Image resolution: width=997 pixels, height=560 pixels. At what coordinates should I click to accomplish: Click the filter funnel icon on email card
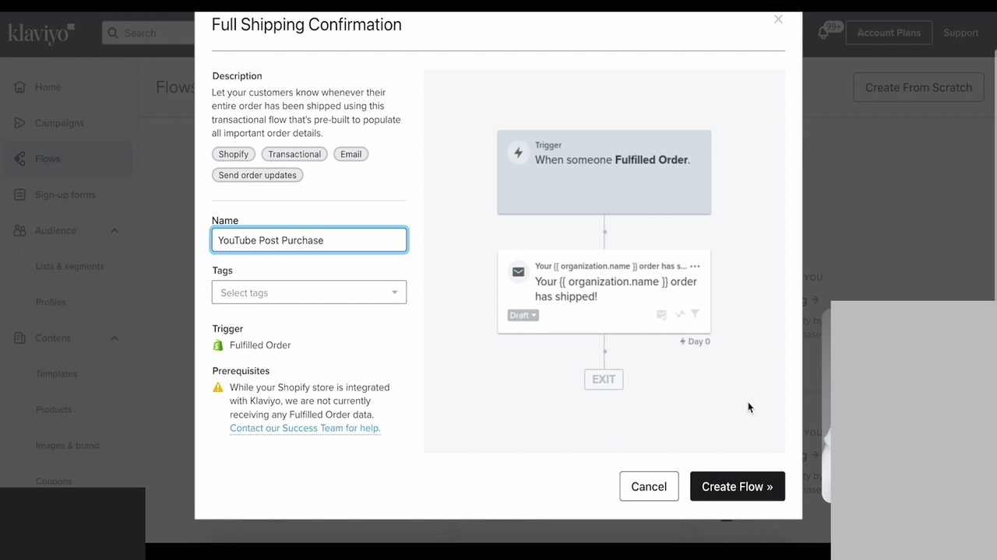tap(695, 314)
